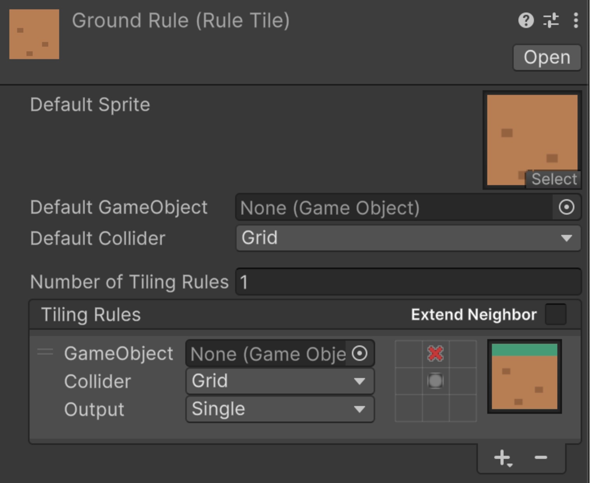Click the Number of Tiling Rules field
Image resolution: width=590 pixels, height=483 pixels.
(409, 282)
